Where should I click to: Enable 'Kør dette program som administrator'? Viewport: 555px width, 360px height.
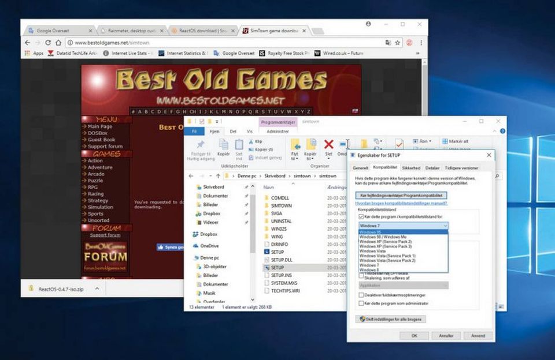[361, 303]
